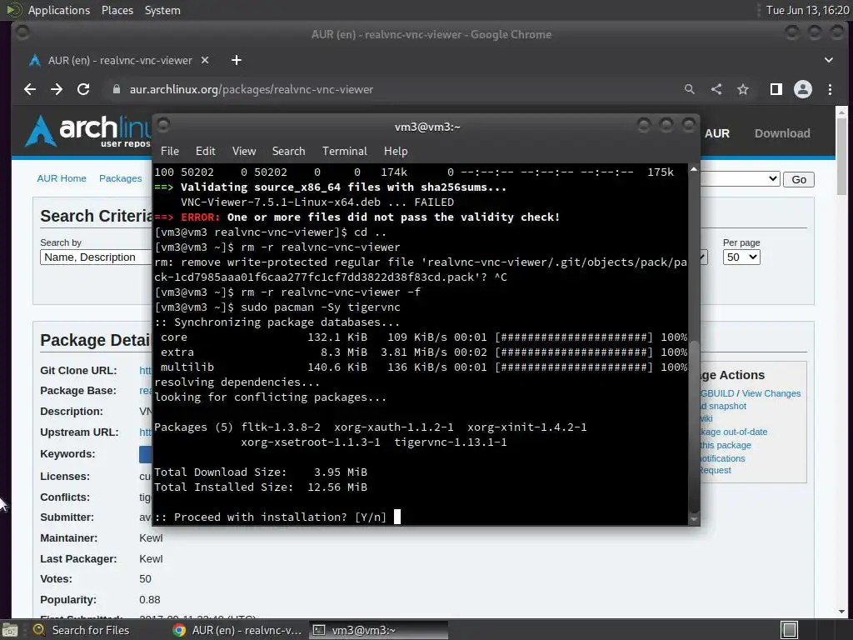This screenshot has height=640, width=853.
Task: Open Chrome side panel icon
Action: [776, 89]
